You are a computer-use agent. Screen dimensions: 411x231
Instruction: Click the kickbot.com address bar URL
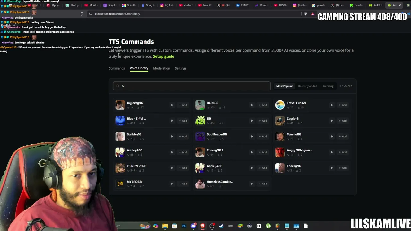point(118,14)
